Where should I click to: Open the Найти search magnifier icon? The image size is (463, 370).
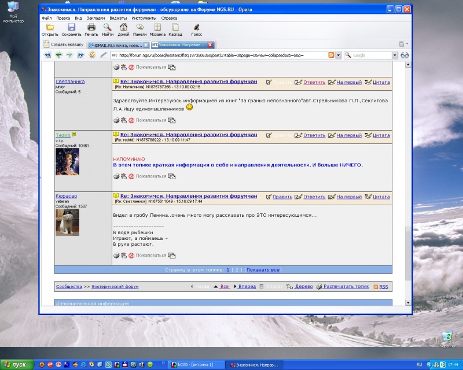[107, 27]
